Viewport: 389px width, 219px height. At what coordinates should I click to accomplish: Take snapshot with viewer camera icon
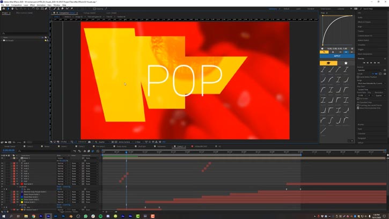[x=89, y=142]
